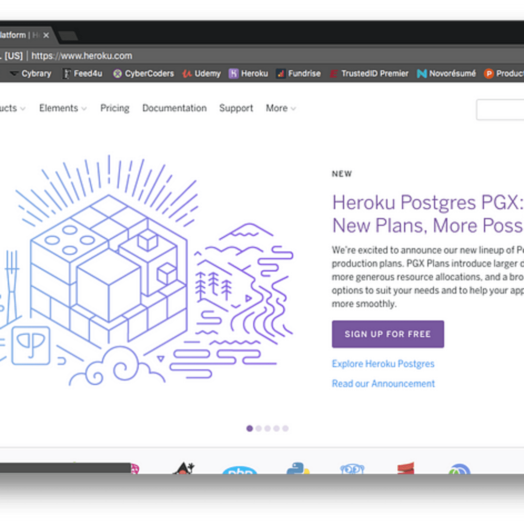Expand the More navigation dropdown
Viewport: 524px width, 524px height.
281,108
